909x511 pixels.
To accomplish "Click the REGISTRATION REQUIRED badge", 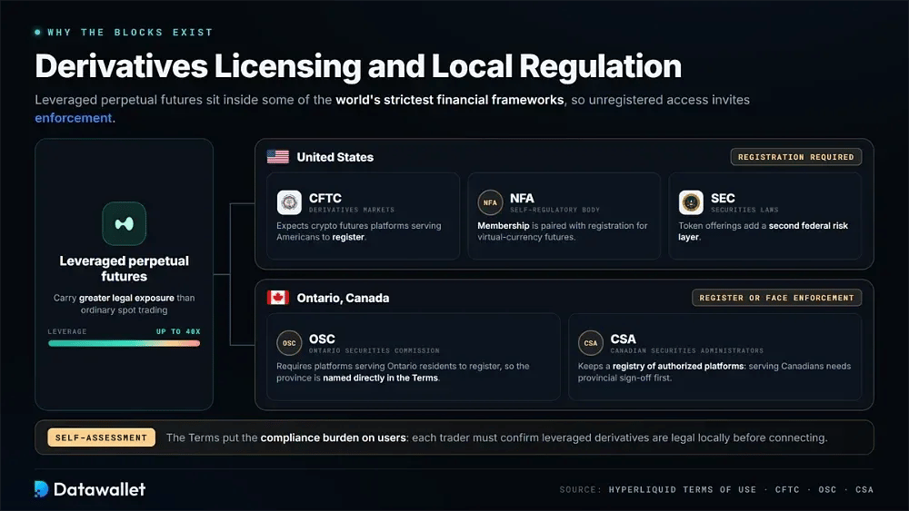I will (x=796, y=157).
